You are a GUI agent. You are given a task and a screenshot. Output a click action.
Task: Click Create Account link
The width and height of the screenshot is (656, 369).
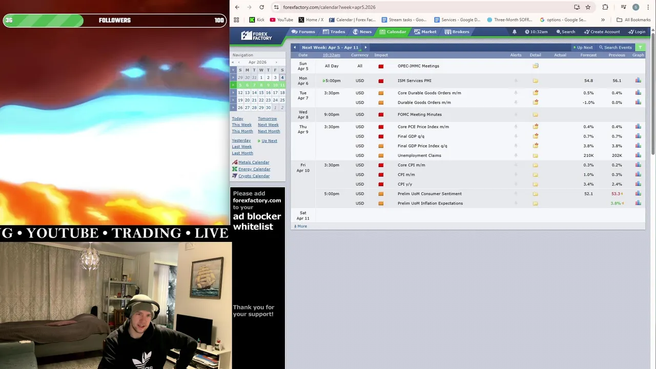[602, 32]
